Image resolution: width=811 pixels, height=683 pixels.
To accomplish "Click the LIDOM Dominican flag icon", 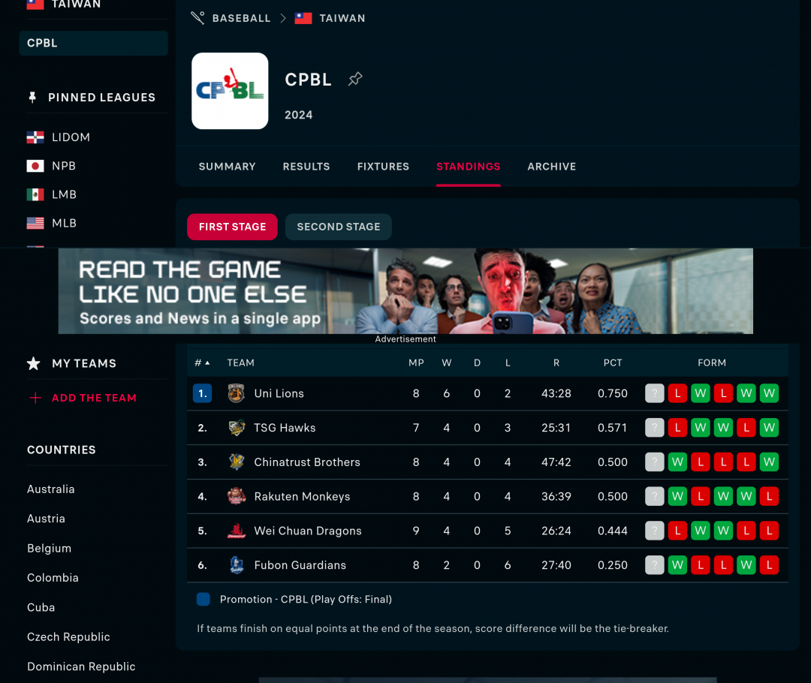I will [x=35, y=137].
